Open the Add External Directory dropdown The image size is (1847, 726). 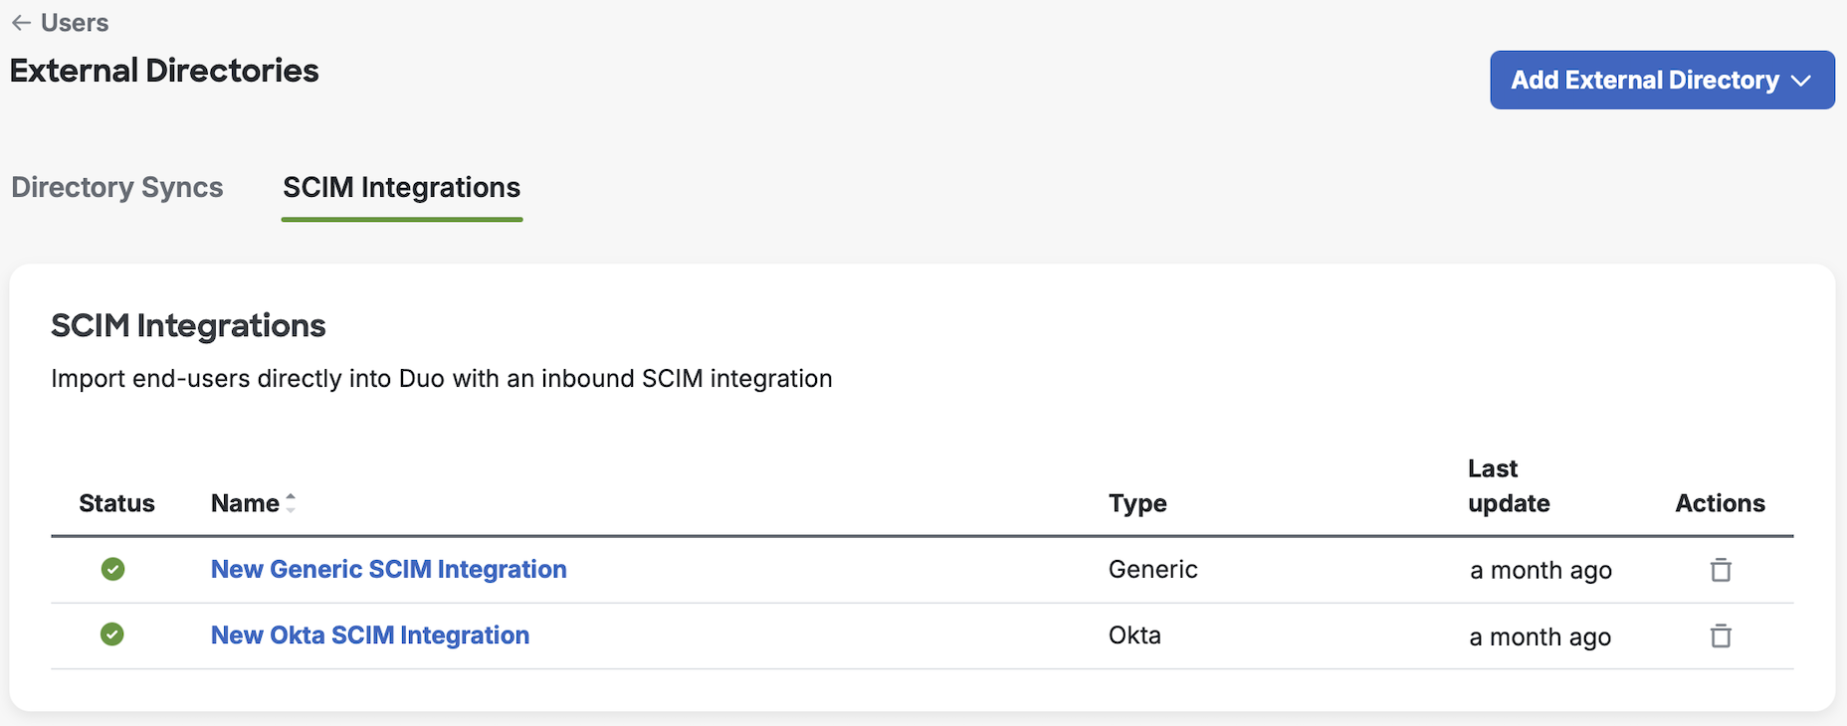(1661, 80)
